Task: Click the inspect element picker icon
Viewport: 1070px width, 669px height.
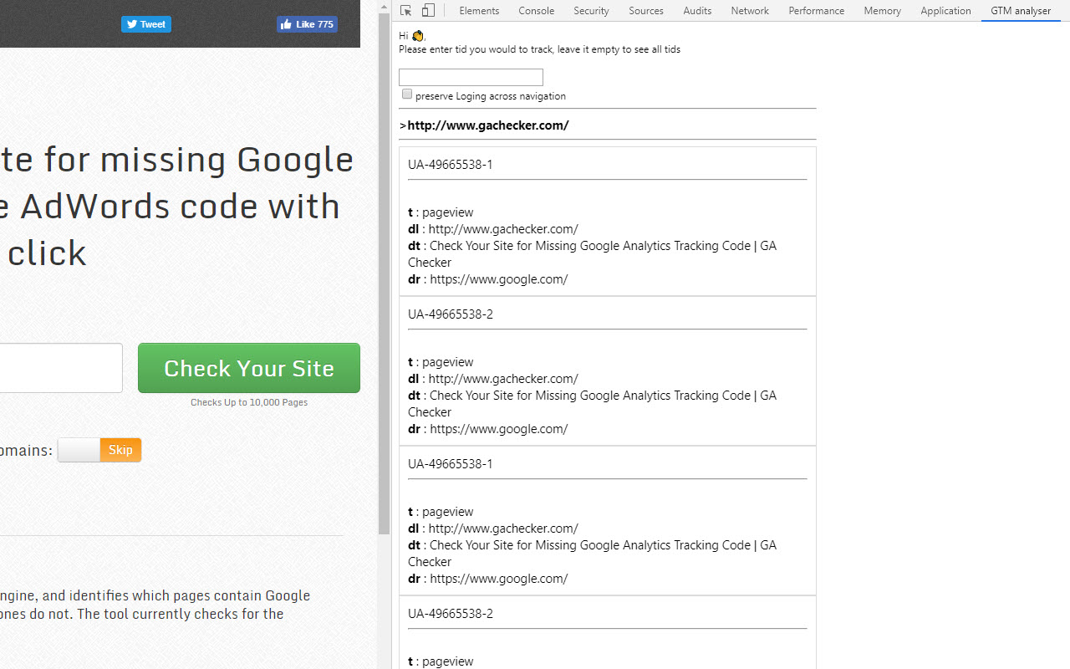Action: pos(406,11)
